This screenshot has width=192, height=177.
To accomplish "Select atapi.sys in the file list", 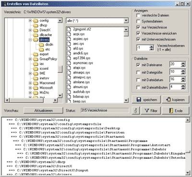I will [79, 68].
